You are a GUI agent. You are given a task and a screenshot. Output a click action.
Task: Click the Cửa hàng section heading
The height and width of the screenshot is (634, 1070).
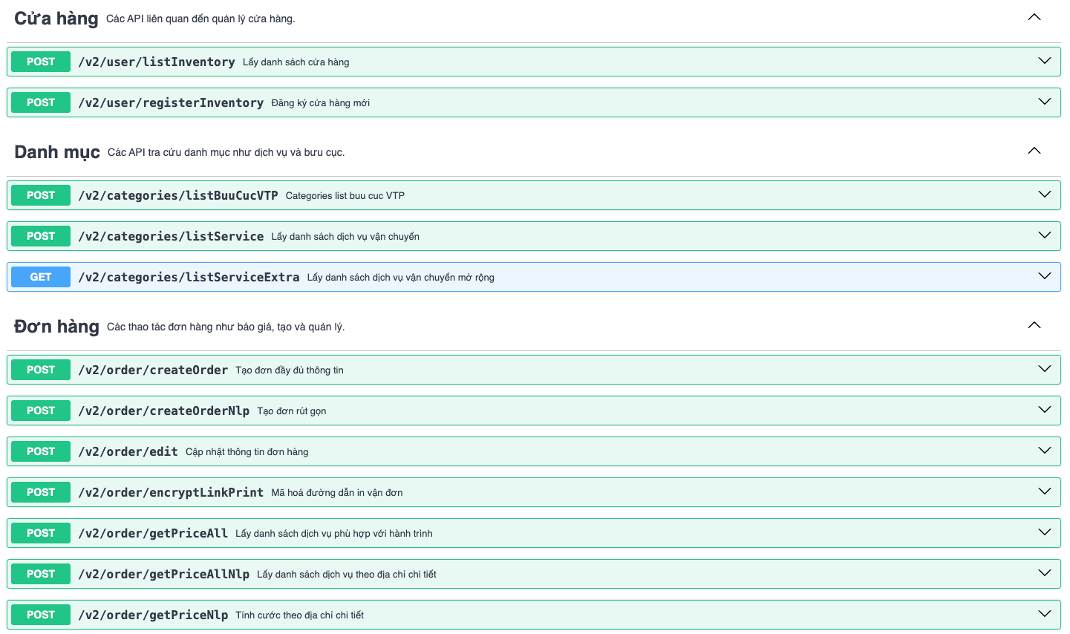click(x=56, y=18)
